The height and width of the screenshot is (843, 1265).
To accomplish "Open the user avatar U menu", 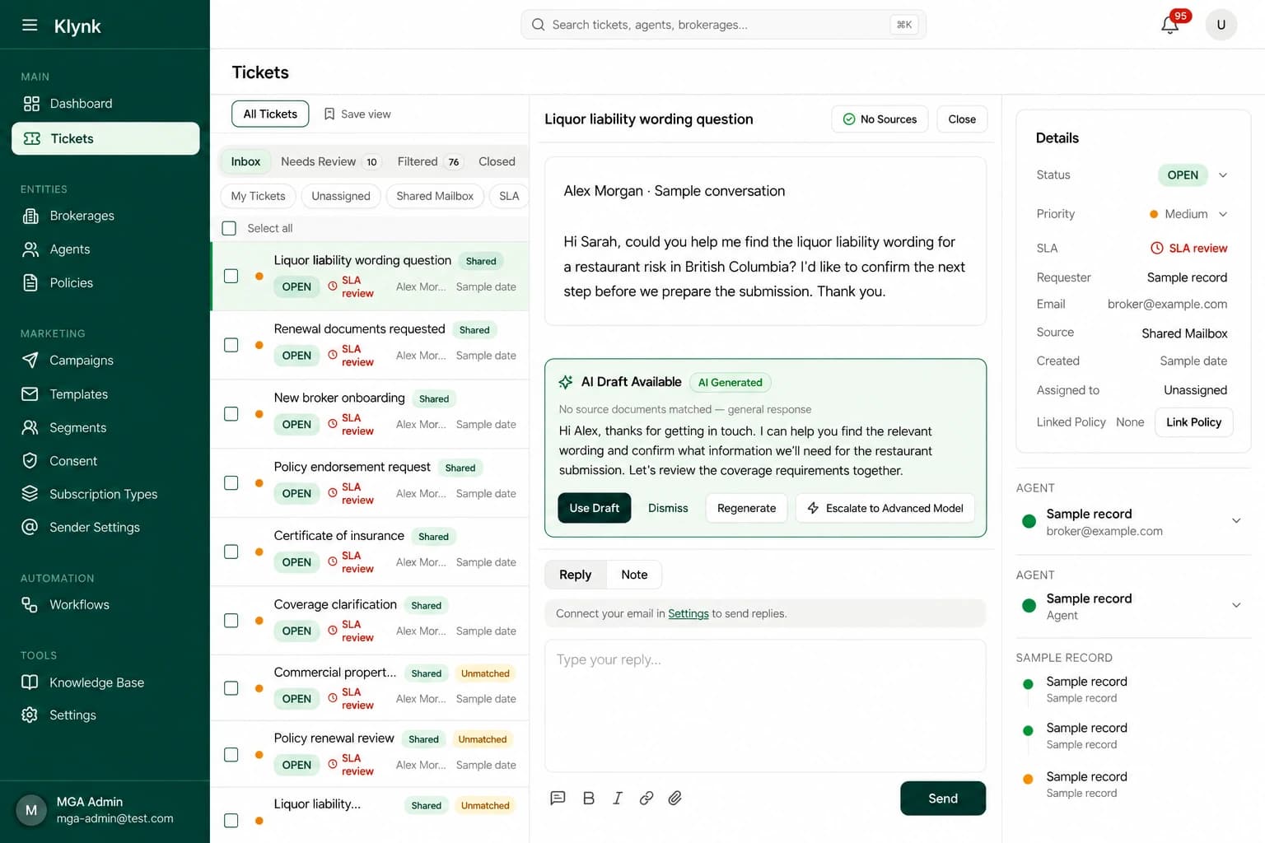I will (1221, 25).
